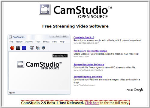
Task: Maximize the CamStudio window
Action: pos(58,36)
